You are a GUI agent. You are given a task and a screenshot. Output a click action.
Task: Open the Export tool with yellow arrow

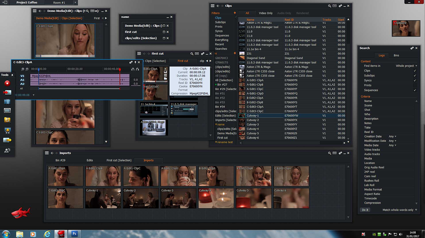7,140
